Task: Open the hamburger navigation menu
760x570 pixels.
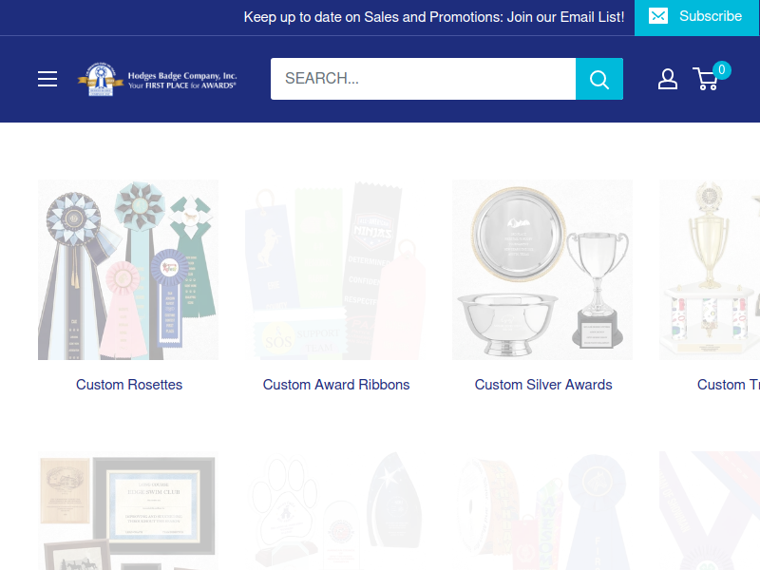Action: [x=47, y=79]
